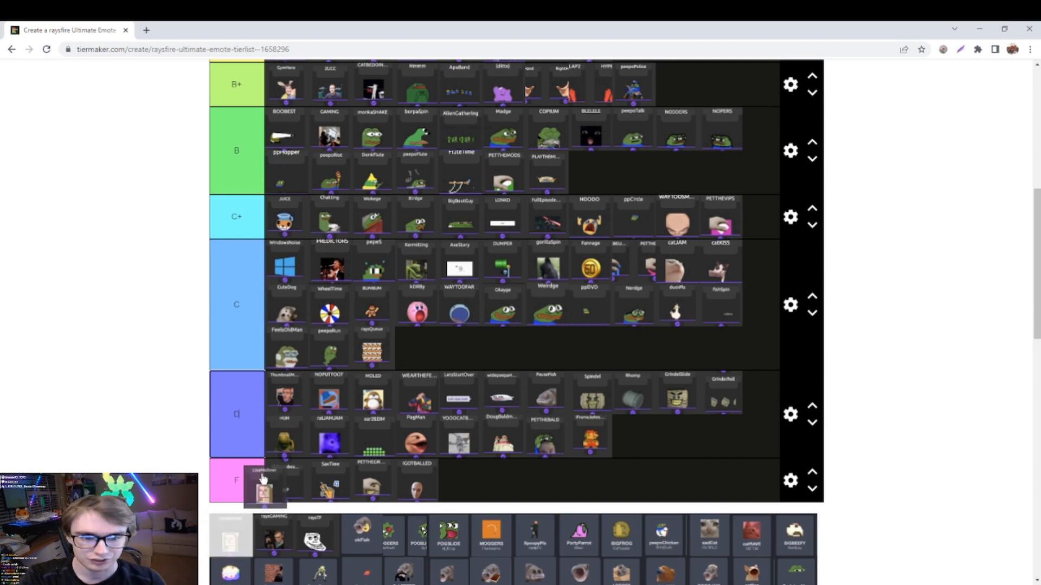Open the Chrome extensions puzzle icon

[x=978, y=49]
